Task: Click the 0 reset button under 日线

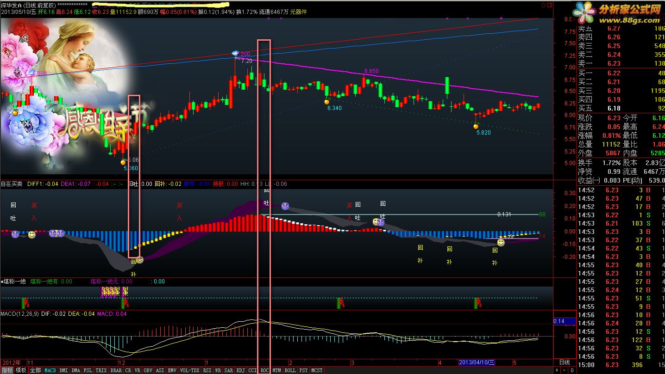Action: (x=572, y=370)
